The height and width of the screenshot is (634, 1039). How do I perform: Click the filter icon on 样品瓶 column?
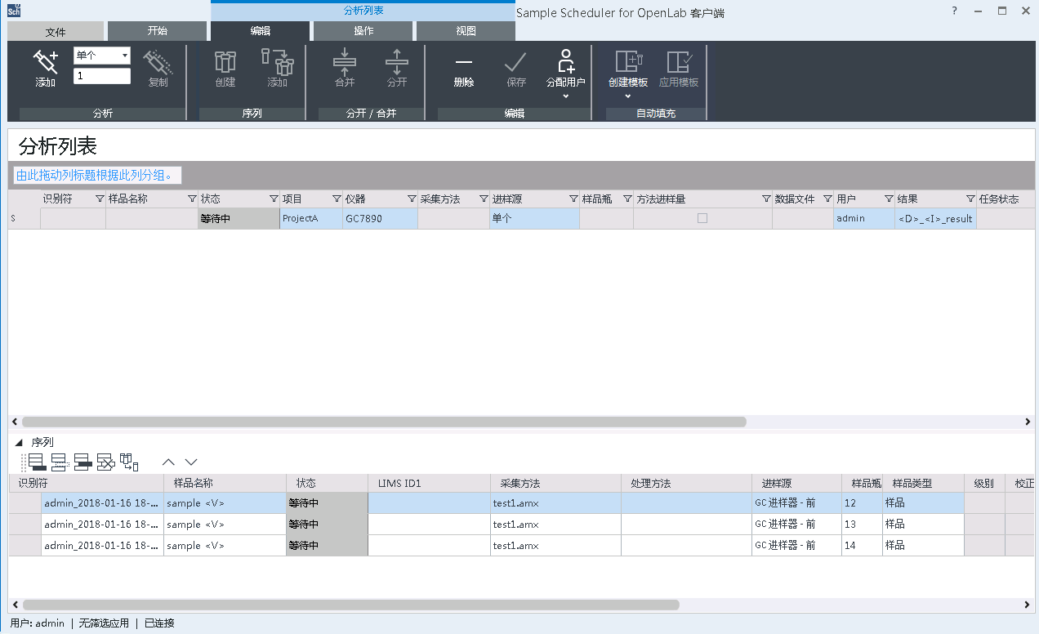pyautogui.click(x=627, y=199)
